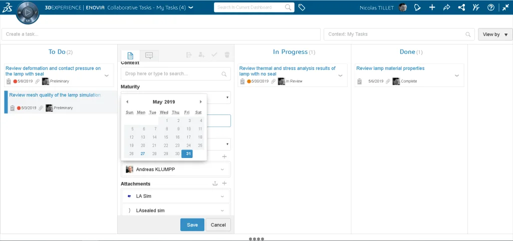Click the plus icon above Andreas KLUMPP

(224, 156)
